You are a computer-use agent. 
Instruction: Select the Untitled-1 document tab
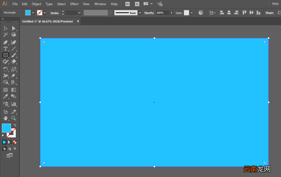point(47,21)
